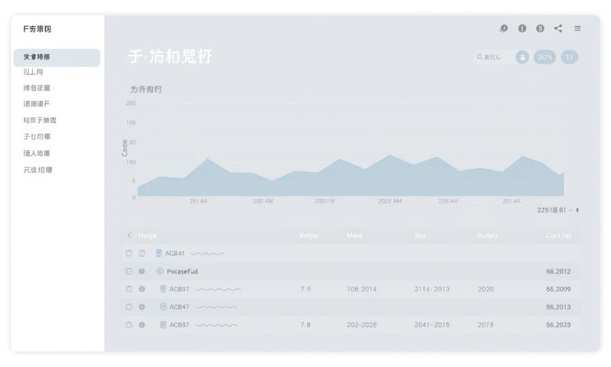The height and width of the screenshot is (367, 611).
Task: Click the row name ACB37
Action: coord(179,325)
